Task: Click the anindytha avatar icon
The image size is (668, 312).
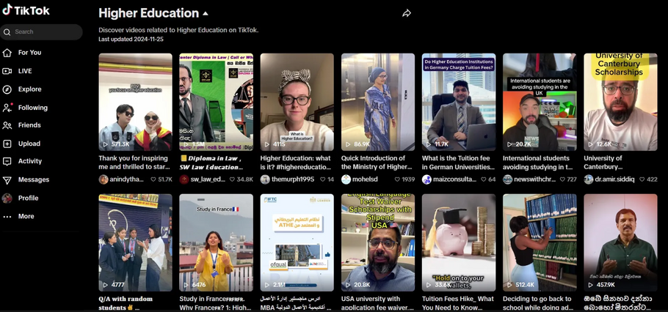Action: point(104,179)
